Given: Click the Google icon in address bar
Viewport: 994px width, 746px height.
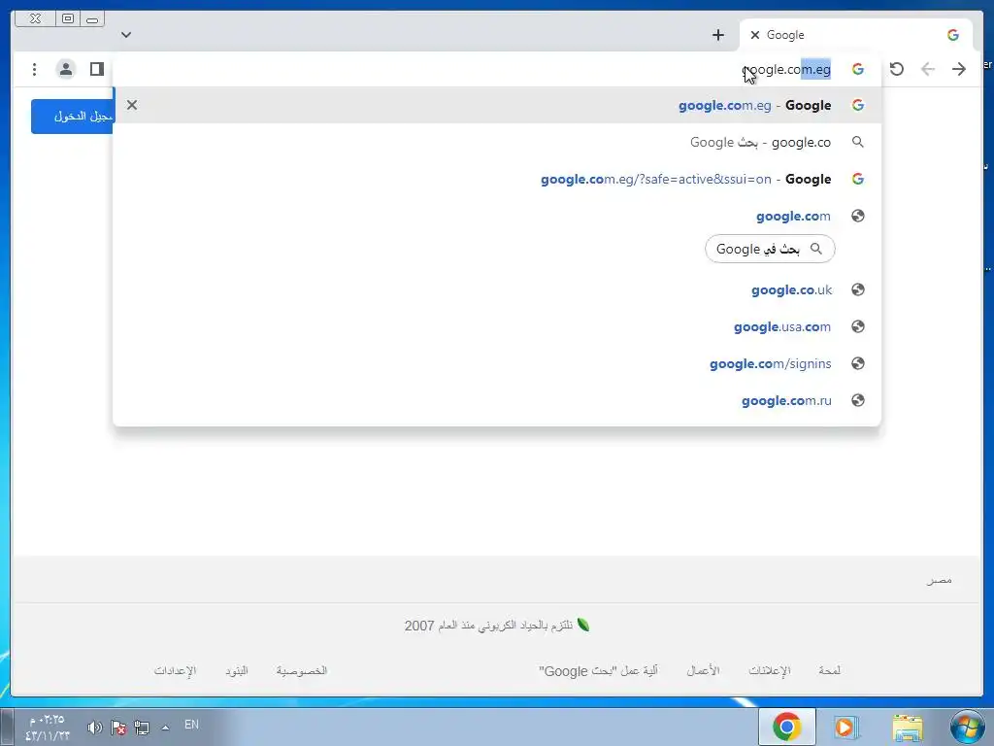Looking at the screenshot, I should click(x=858, y=69).
